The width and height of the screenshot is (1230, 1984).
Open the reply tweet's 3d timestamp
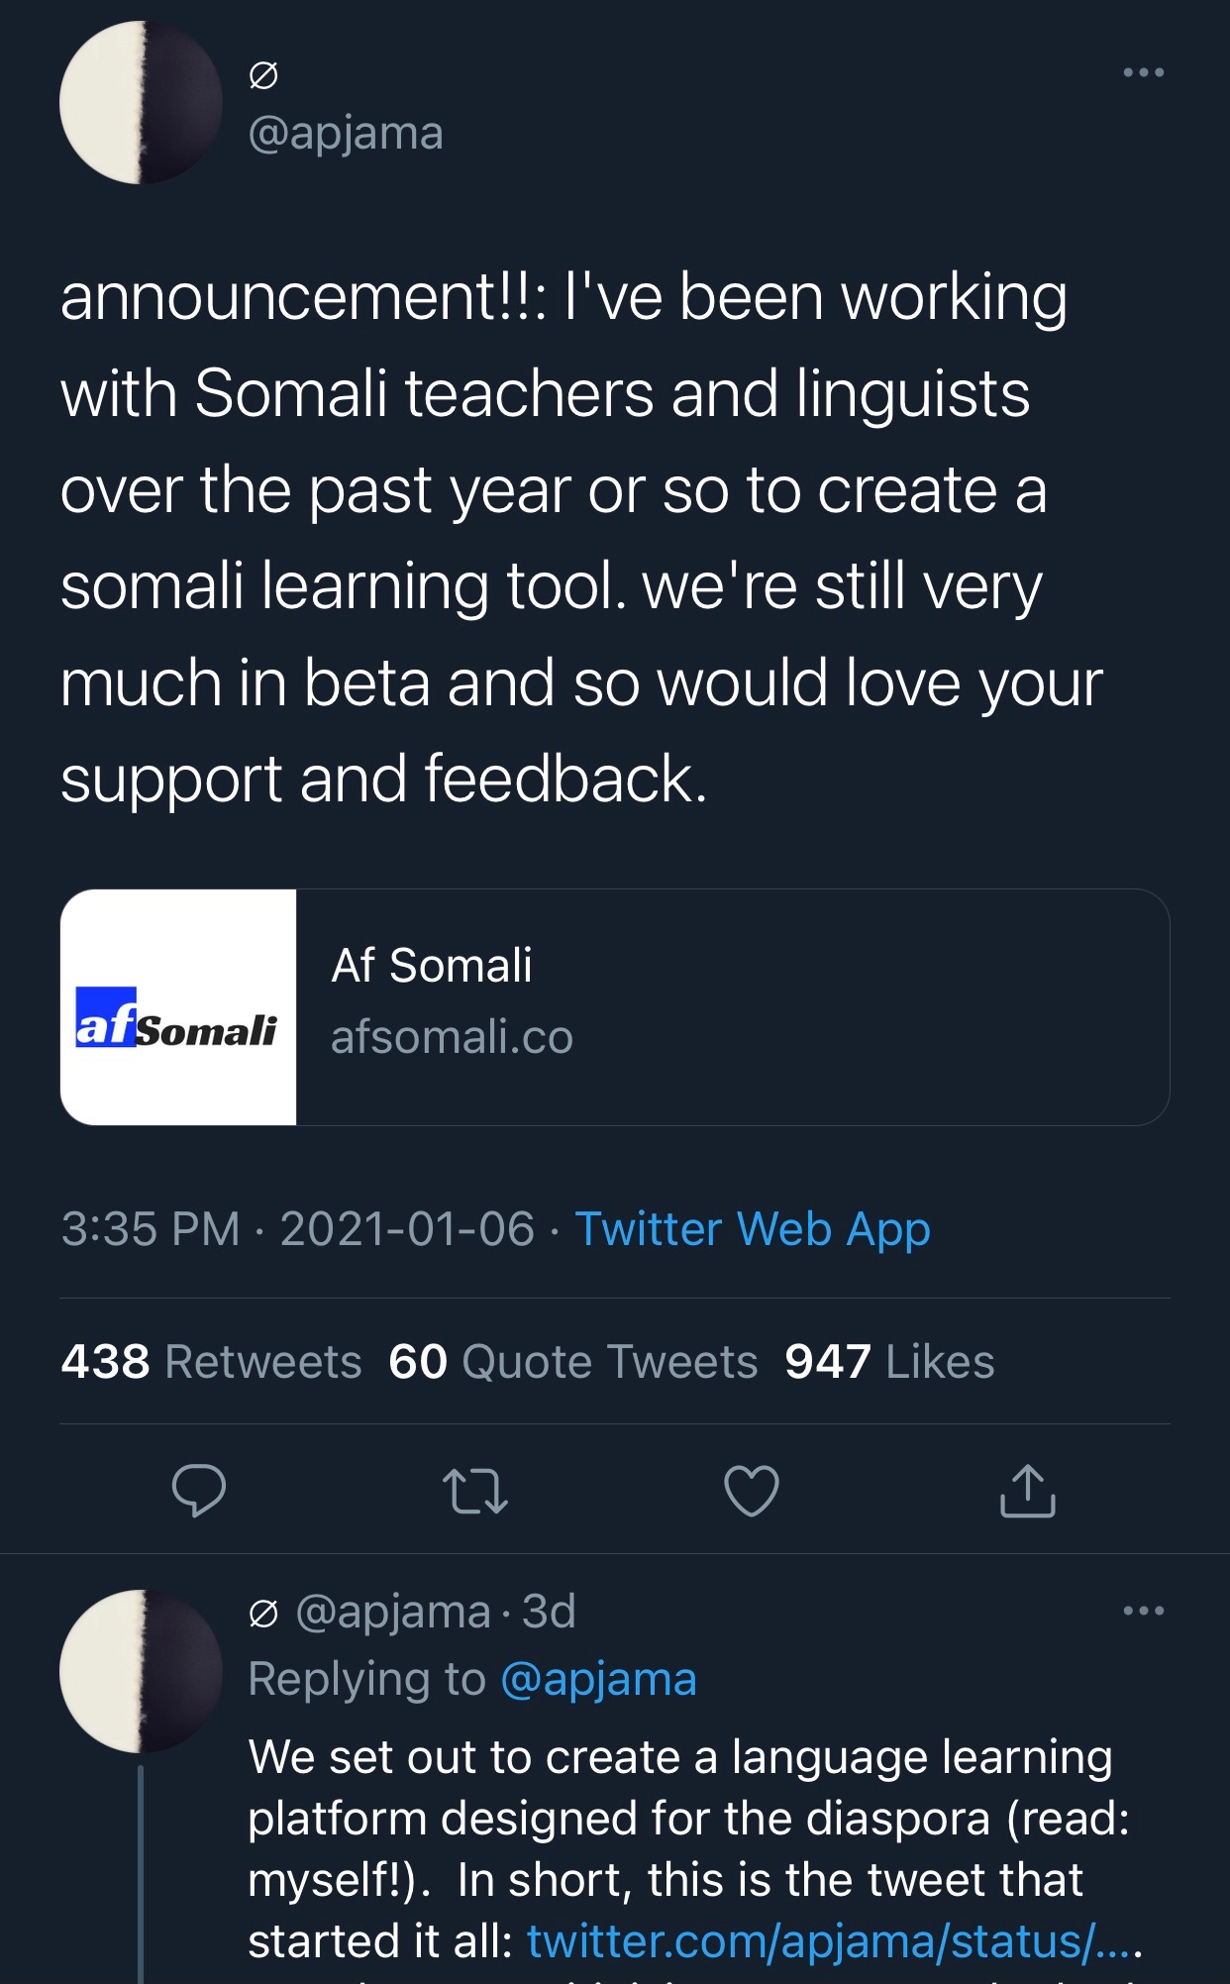pos(549,1612)
